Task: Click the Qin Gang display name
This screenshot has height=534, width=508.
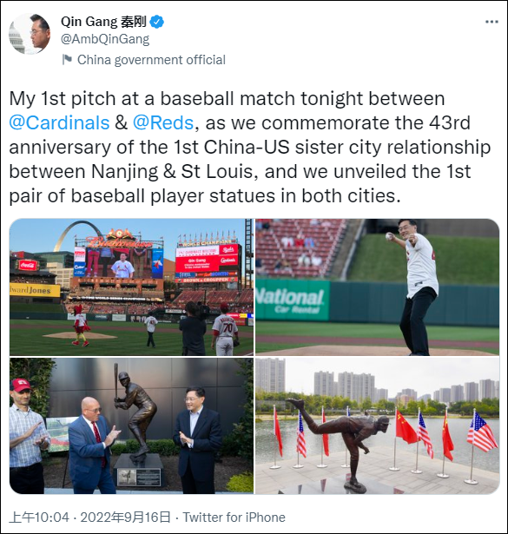Action: 103,22
